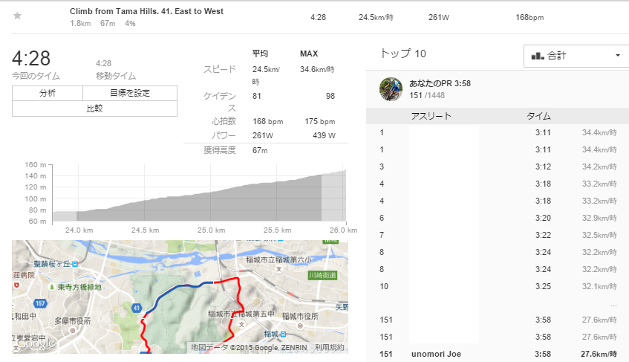The image size is (629, 362).
Task: Click the bar chart icon in 合計 dropdown
Action: point(538,56)
